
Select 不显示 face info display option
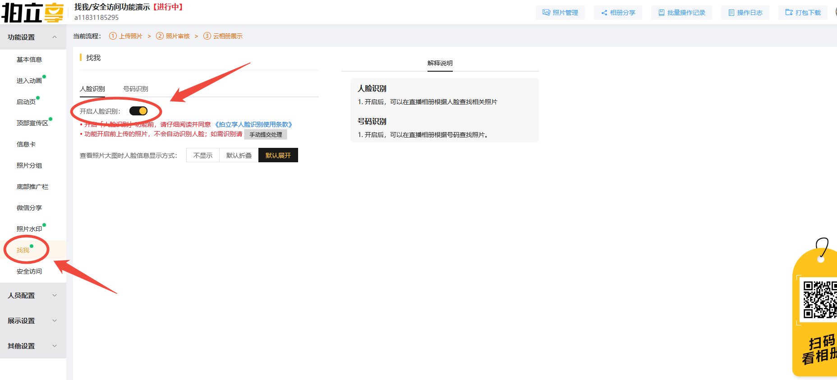pos(202,156)
